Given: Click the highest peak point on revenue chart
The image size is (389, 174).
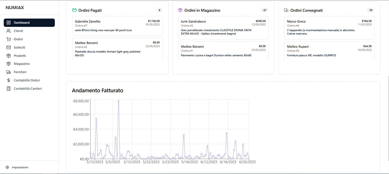Looking at the screenshot, I should pos(119,101).
